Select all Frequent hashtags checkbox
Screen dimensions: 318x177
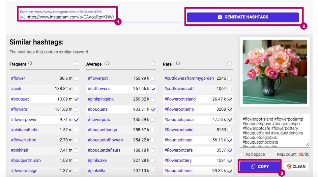pos(76,63)
